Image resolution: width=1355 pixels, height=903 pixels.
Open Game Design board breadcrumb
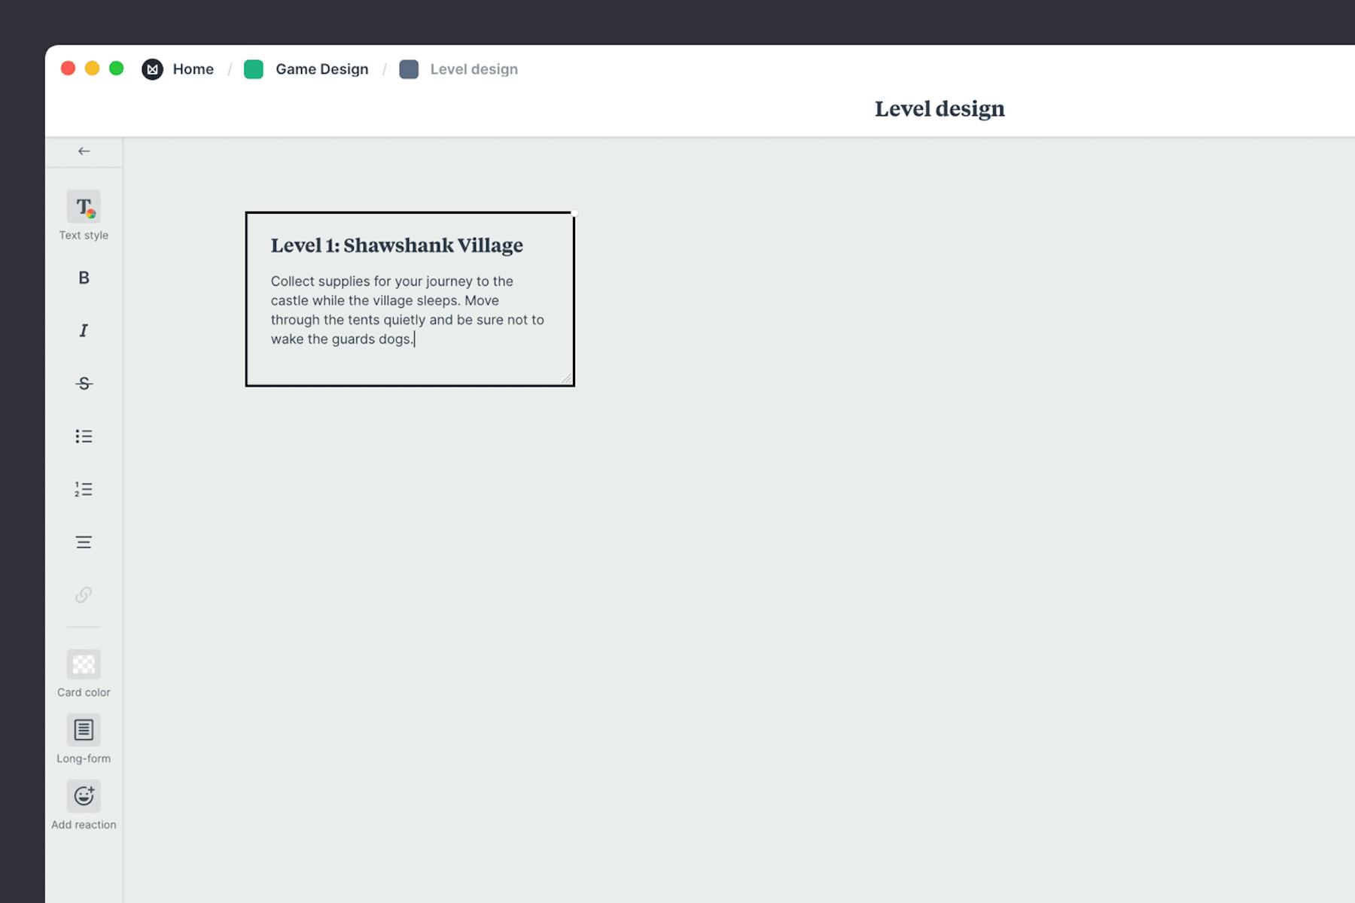pos(321,69)
